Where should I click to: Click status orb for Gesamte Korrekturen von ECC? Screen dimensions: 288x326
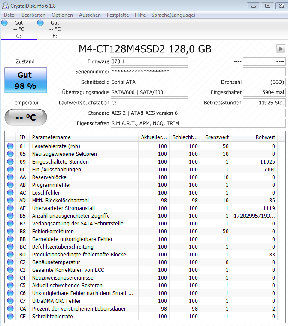click(x=10, y=270)
